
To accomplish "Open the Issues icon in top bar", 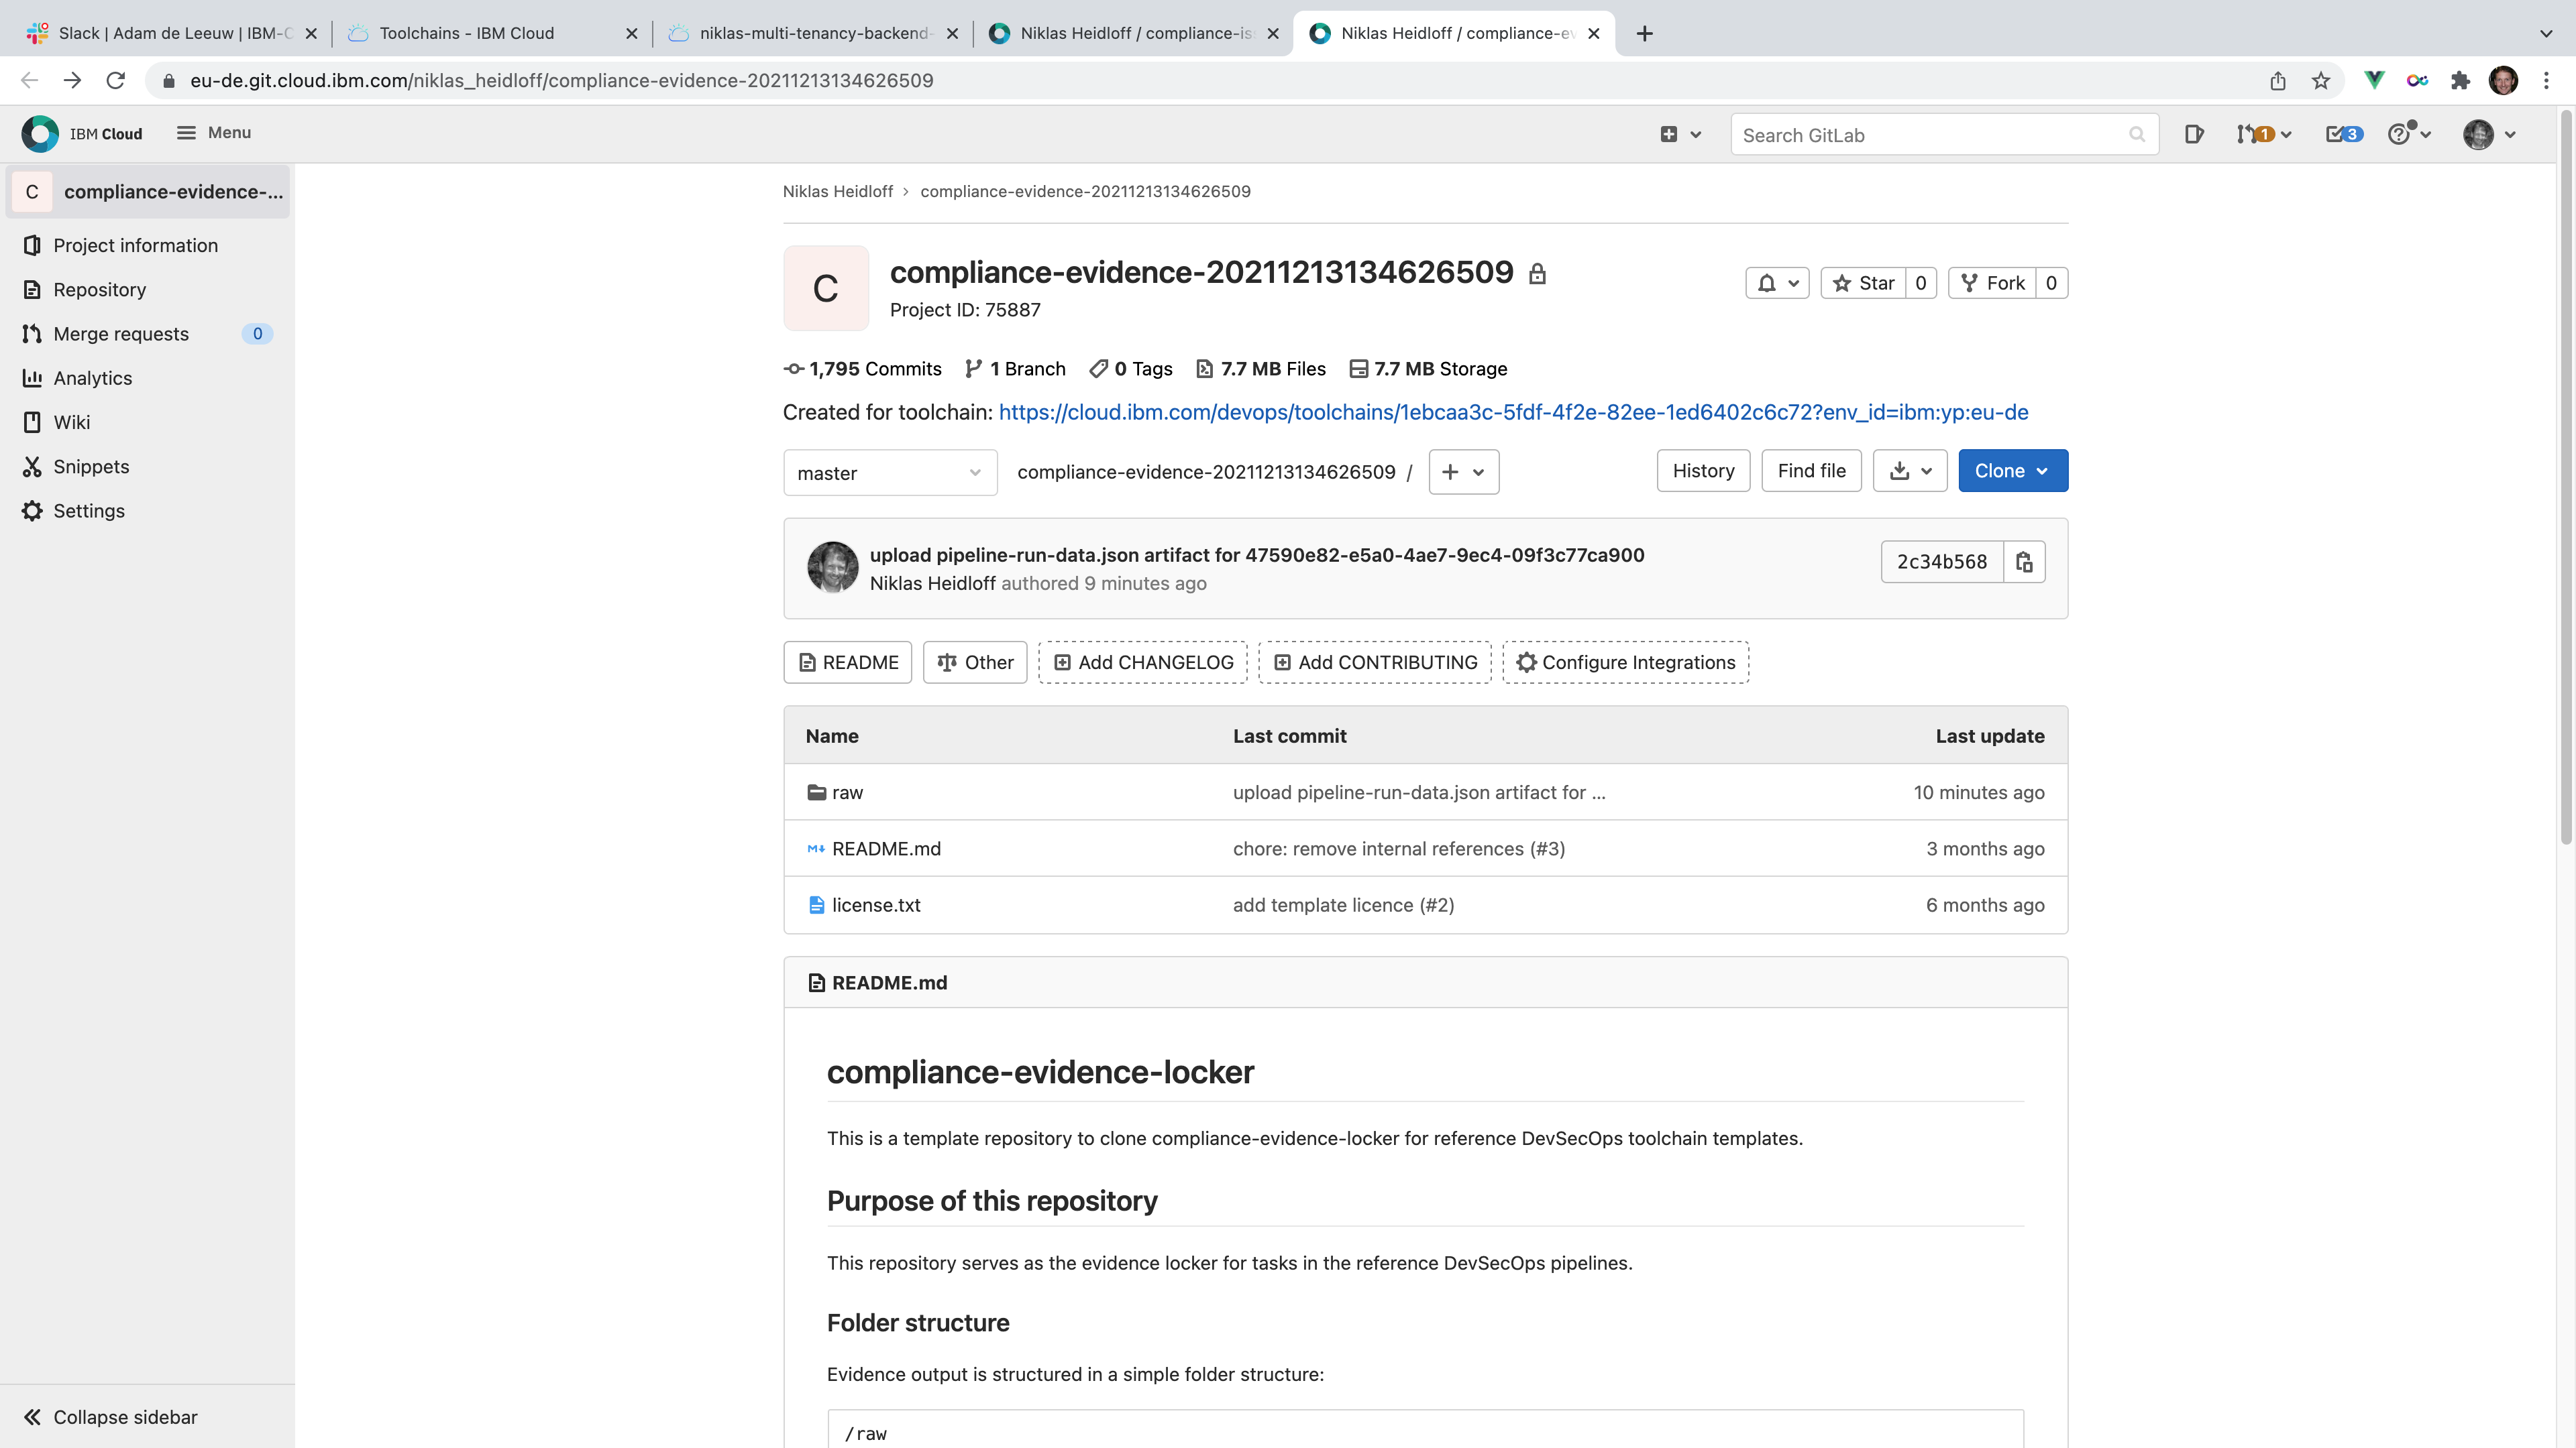I will [2193, 134].
